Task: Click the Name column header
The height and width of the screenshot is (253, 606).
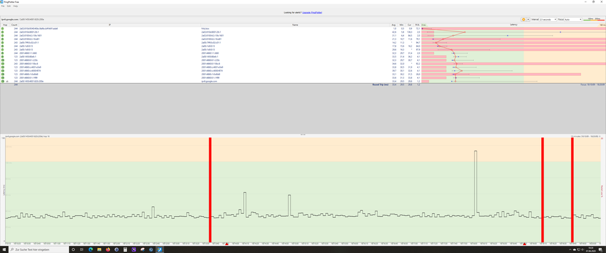Action: pyautogui.click(x=295, y=25)
